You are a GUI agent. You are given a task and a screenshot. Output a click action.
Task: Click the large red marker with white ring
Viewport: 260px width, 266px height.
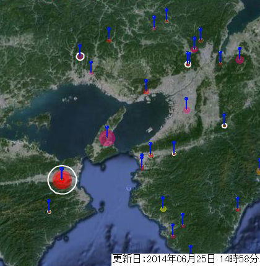[62, 180]
